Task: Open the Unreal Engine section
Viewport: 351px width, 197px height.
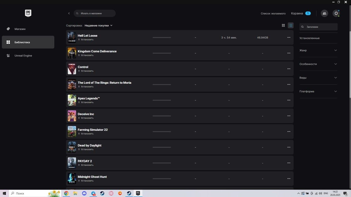Action: point(28,56)
